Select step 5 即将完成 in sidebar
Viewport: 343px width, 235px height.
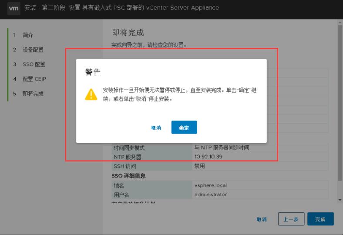33,94
